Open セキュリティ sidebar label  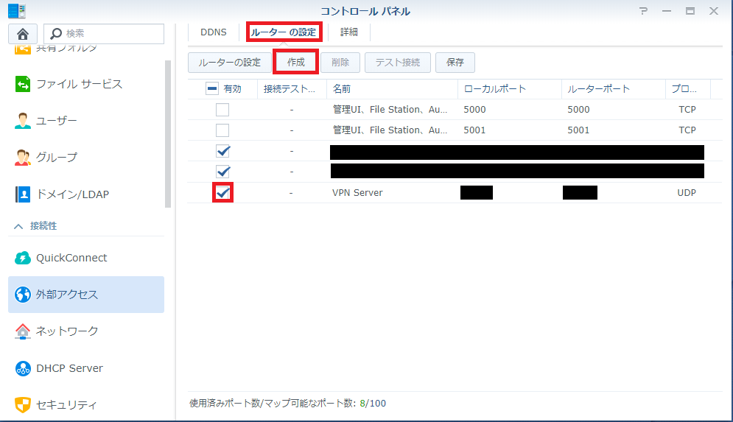pos(66,405)
